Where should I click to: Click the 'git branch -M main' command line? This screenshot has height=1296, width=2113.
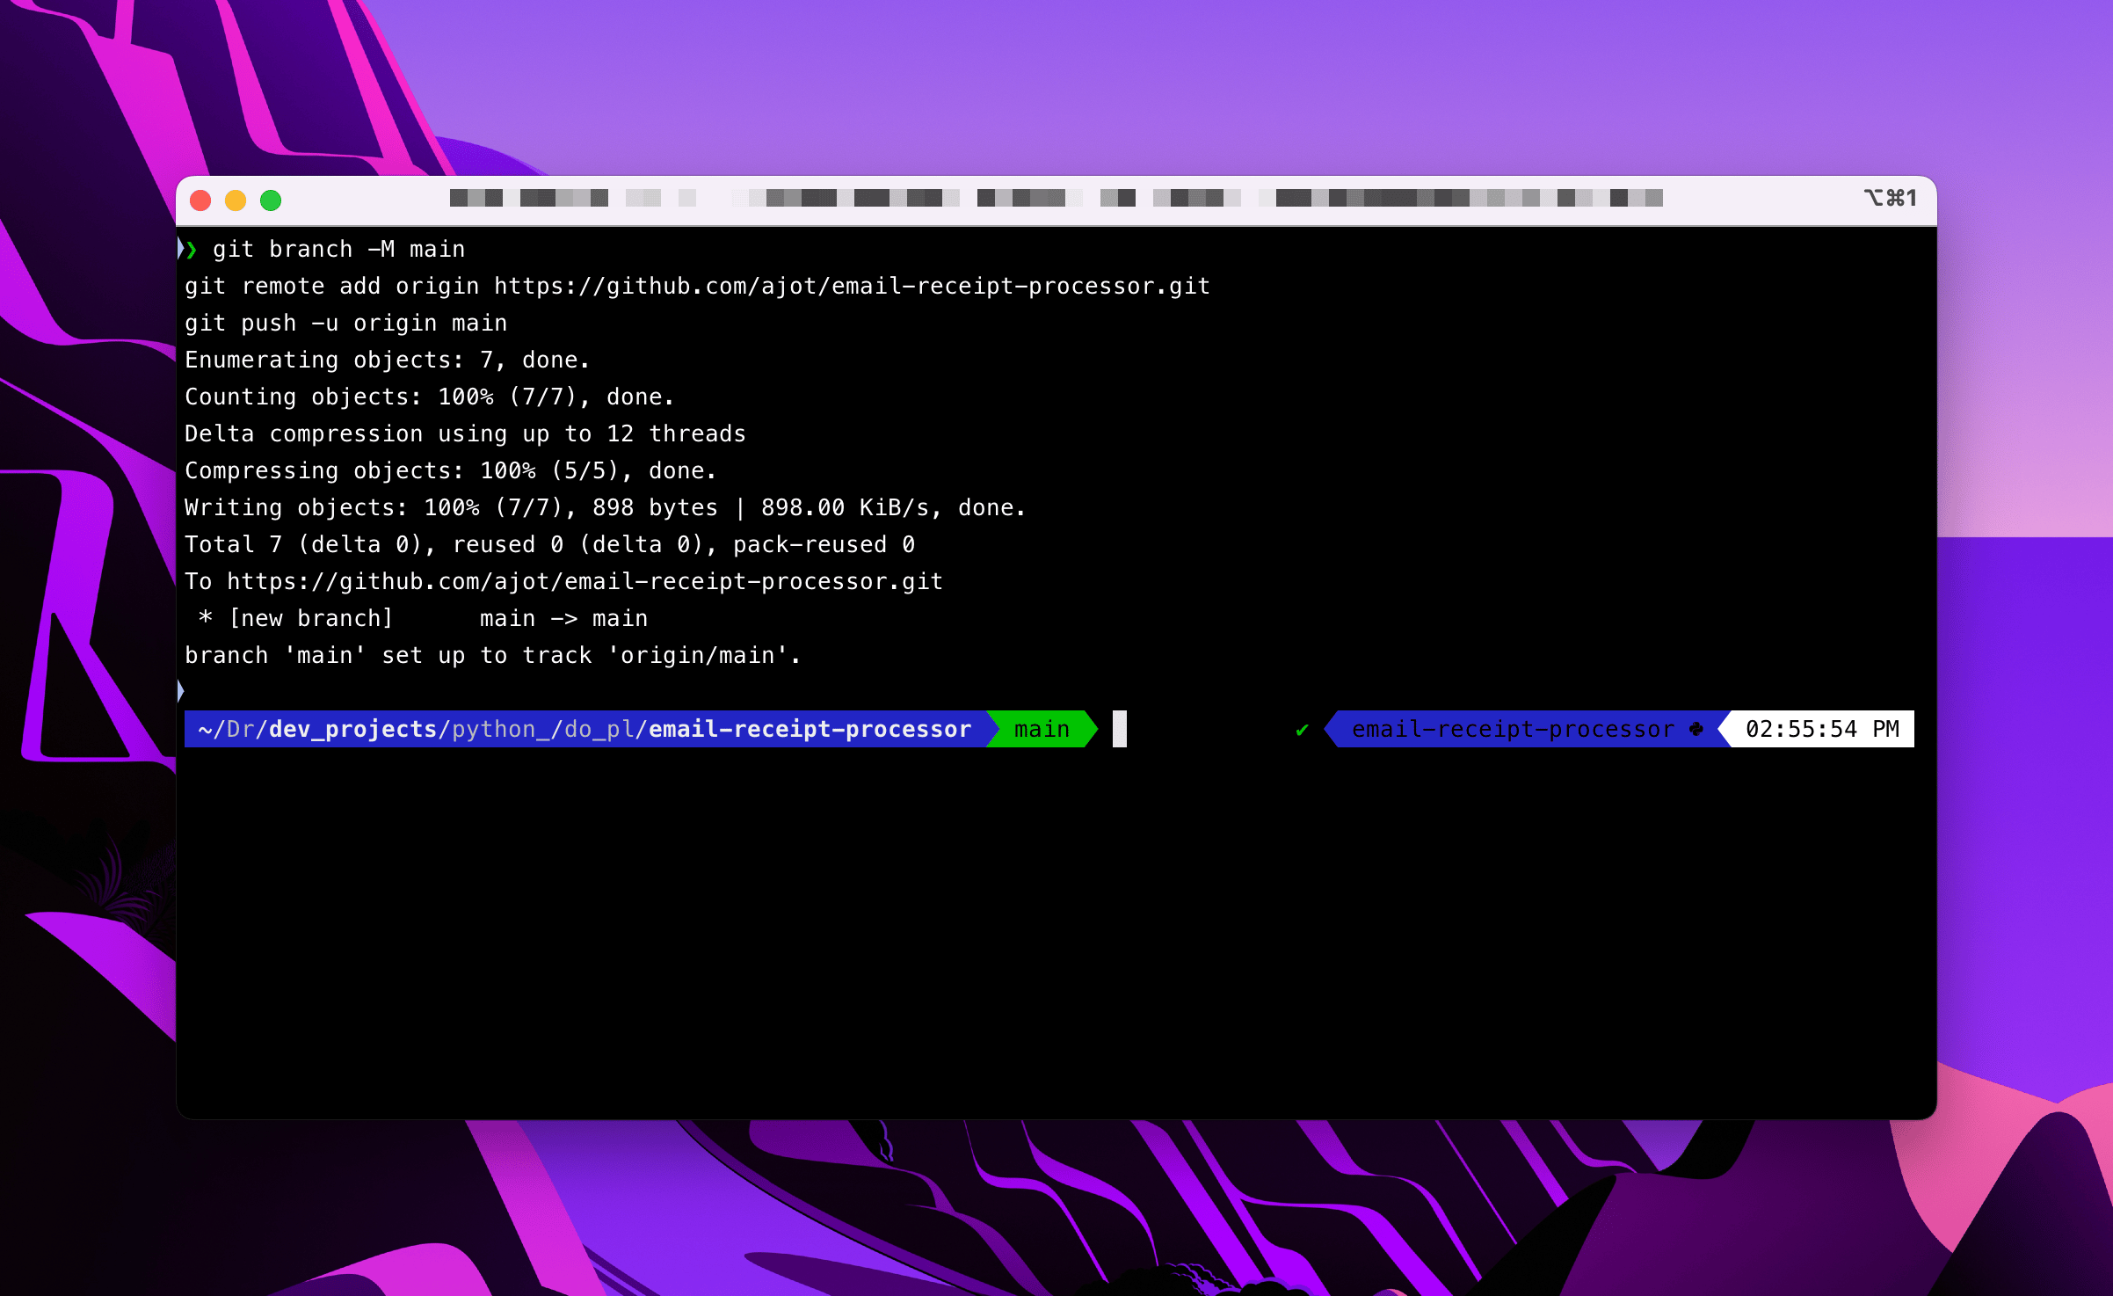coord(339,250)
